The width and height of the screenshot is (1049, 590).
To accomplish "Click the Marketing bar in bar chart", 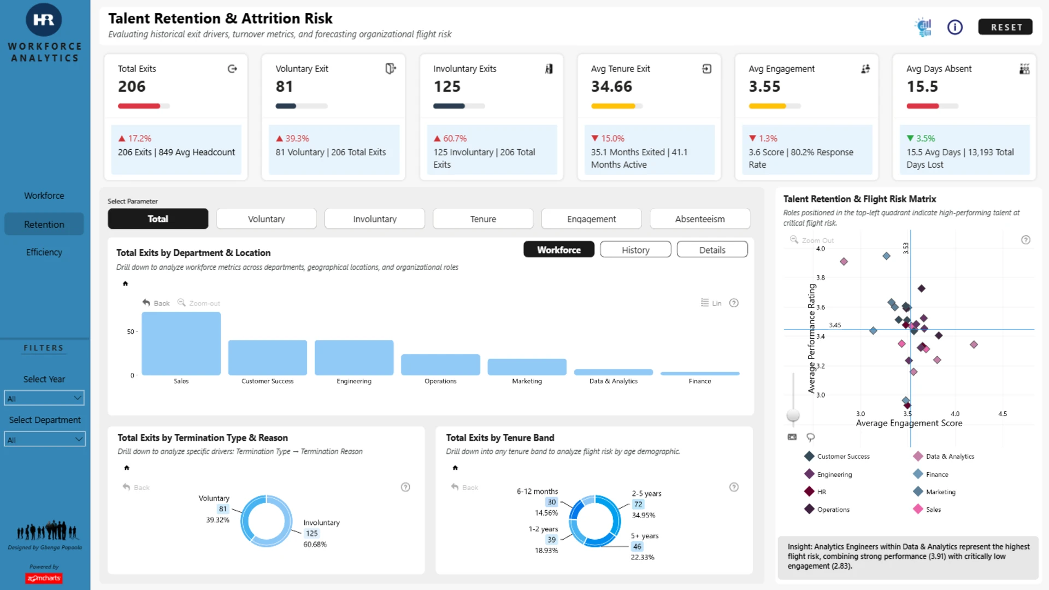I will coord(527,367).
